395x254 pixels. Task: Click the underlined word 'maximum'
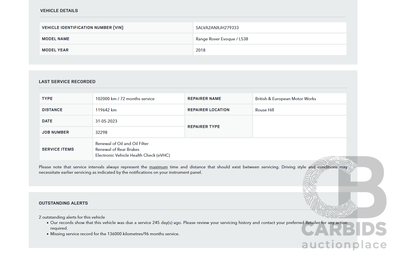pos(158,167)
